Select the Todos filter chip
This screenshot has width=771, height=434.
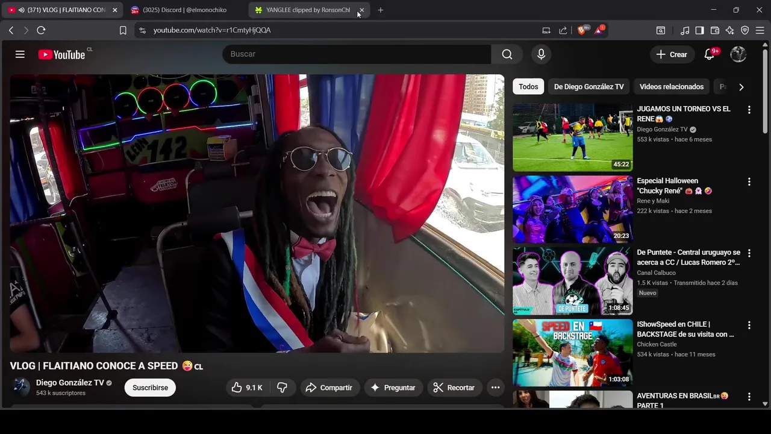pos(528,87)
